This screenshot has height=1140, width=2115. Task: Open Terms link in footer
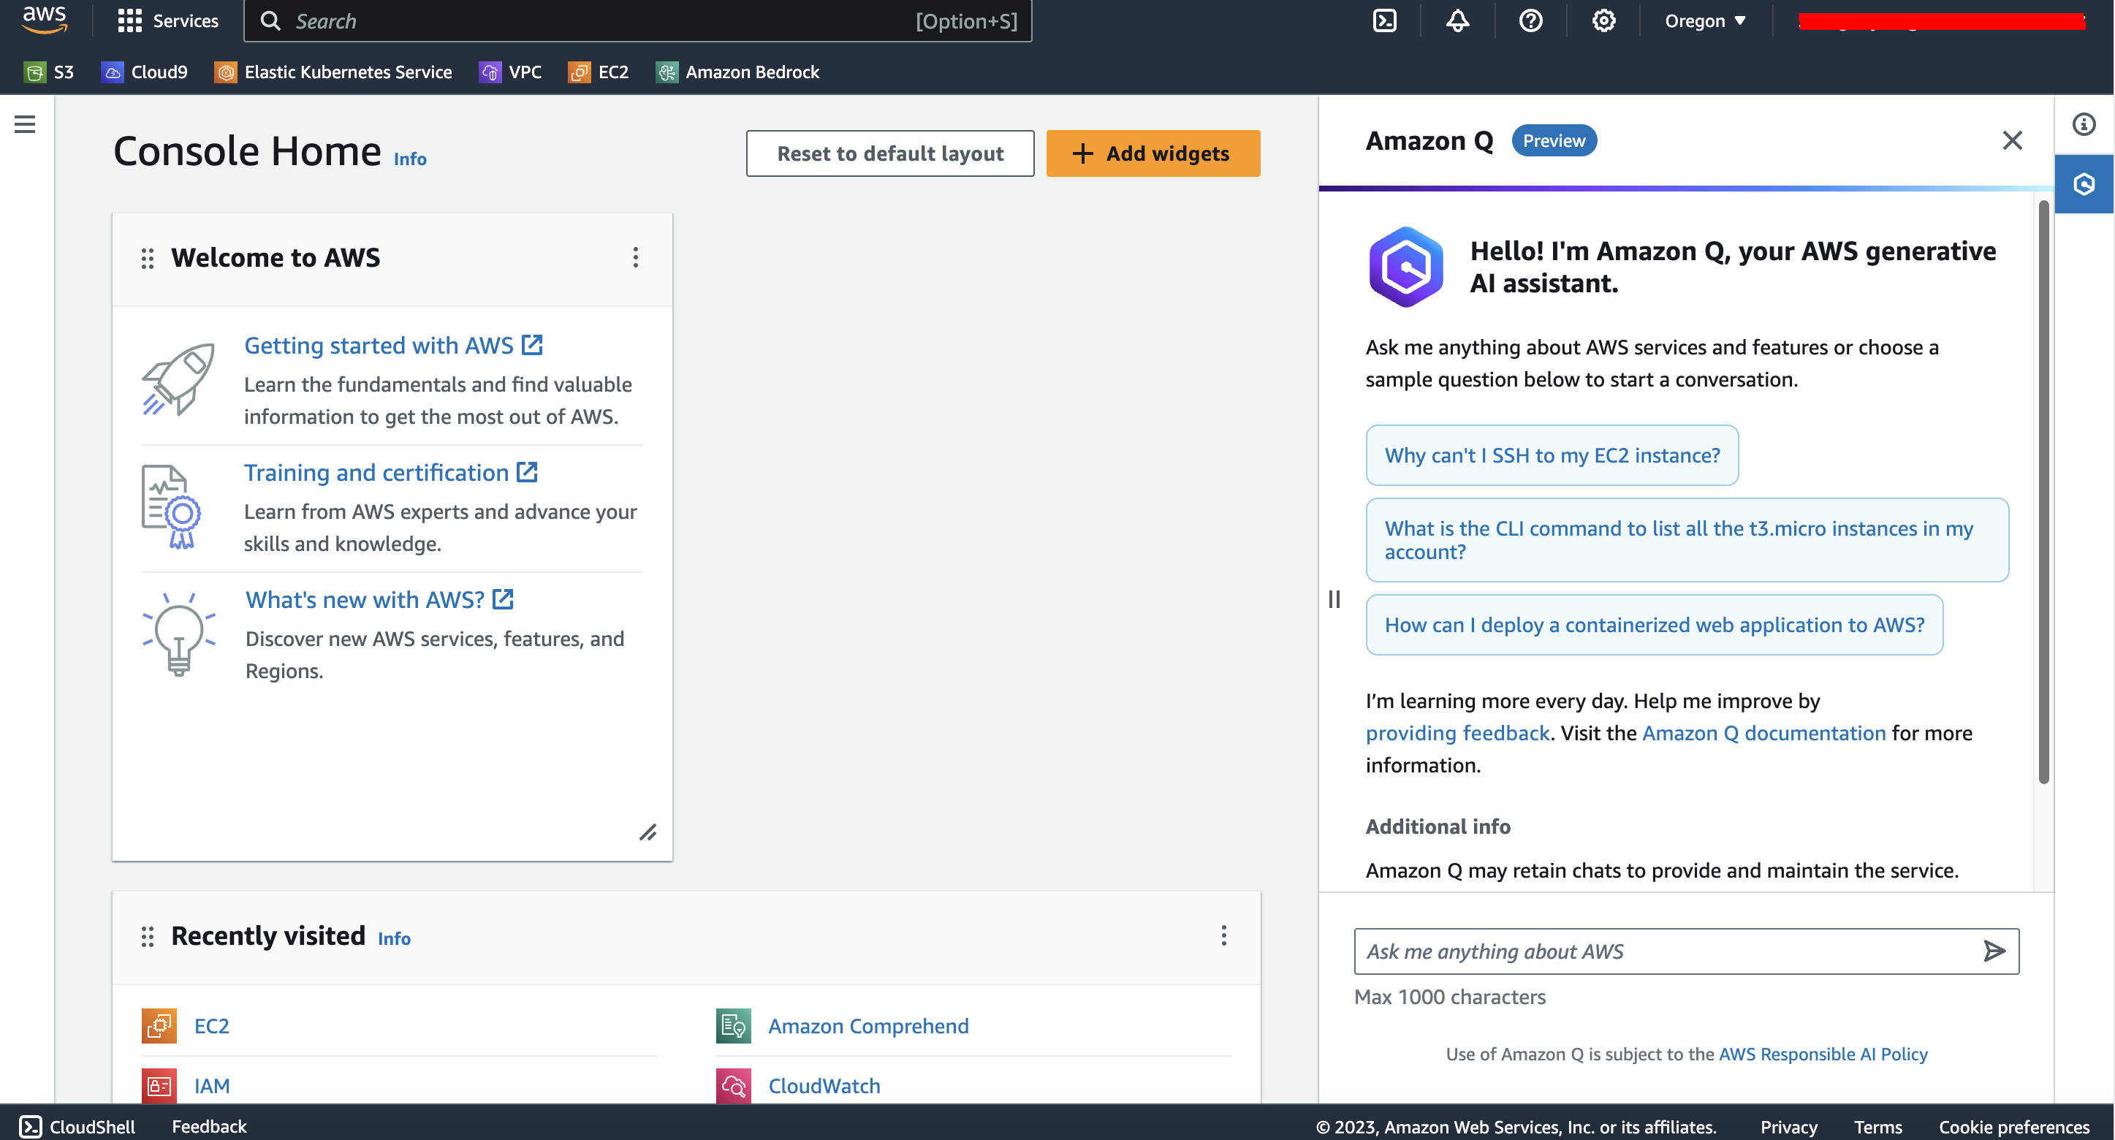[1877, 1127]
